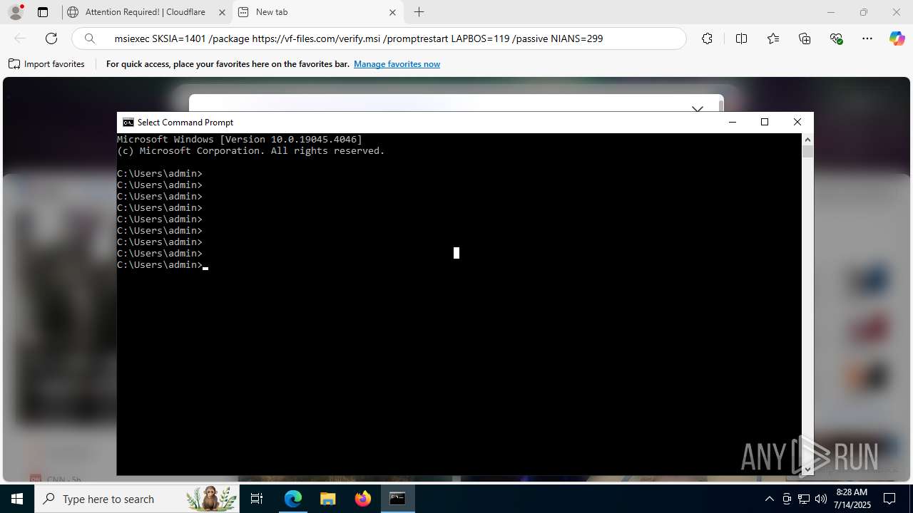
Task: Close the New tab tab
Action: point(393,12)
